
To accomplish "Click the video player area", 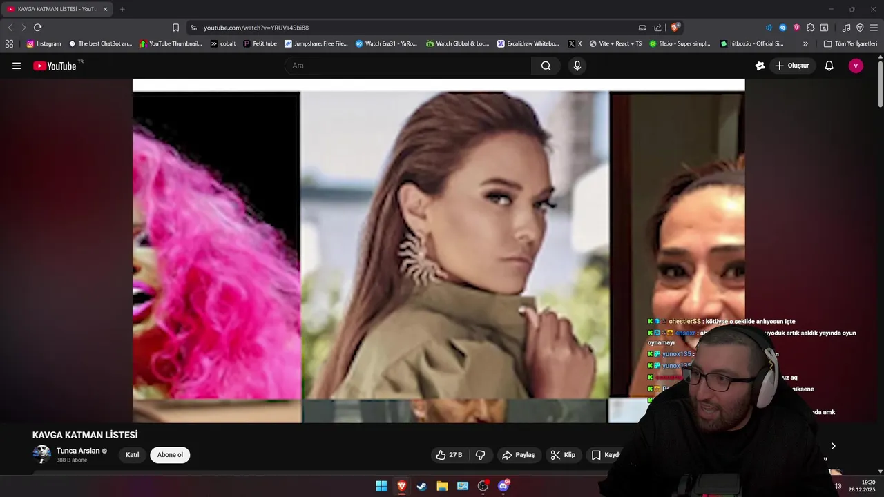I will 439,251.
